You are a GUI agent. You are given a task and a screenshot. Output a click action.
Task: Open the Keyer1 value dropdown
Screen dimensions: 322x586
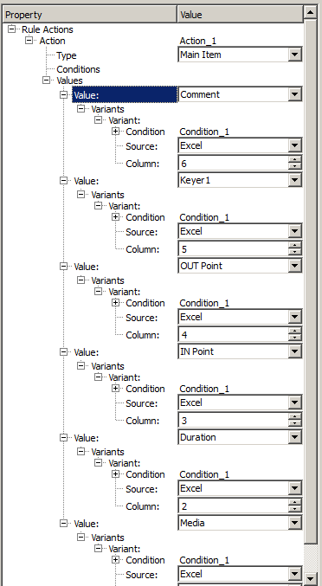[294, 181]
